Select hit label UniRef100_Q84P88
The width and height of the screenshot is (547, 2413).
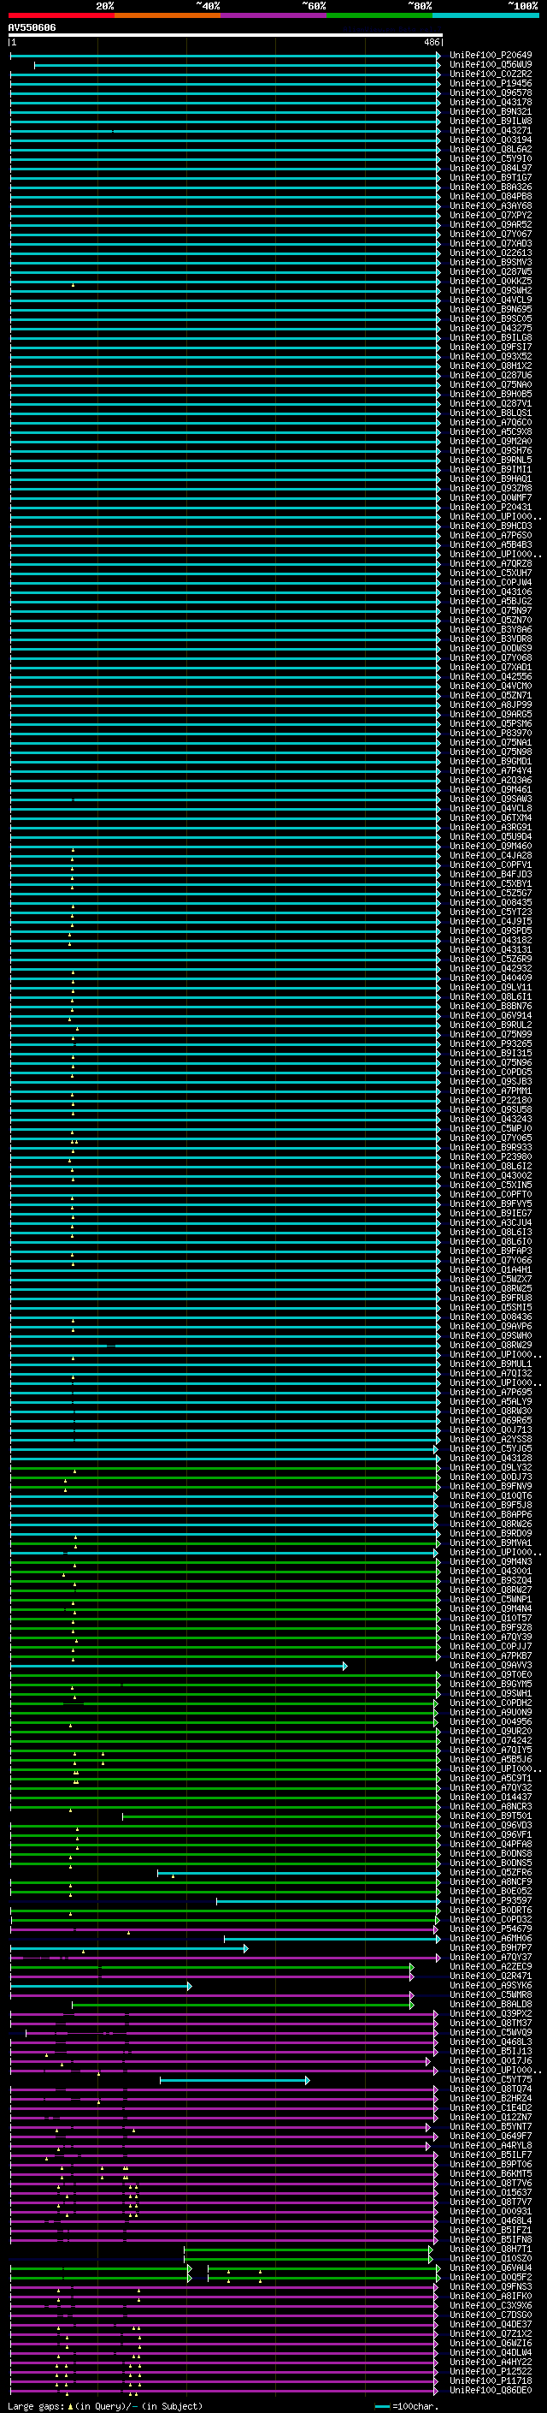[x=491, y=197]
